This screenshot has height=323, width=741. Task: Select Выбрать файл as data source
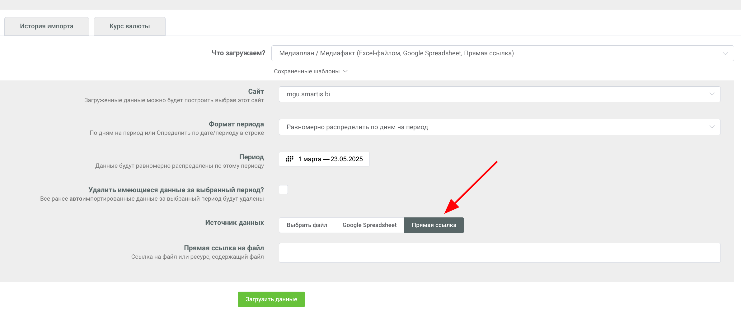tap(307, 225)
